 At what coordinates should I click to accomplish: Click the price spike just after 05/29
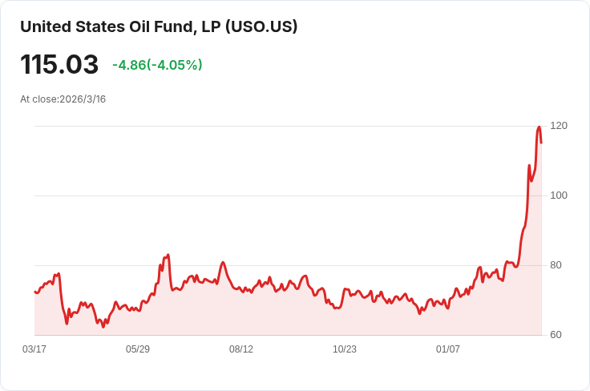pyautogui.click(x=168, y=255)
